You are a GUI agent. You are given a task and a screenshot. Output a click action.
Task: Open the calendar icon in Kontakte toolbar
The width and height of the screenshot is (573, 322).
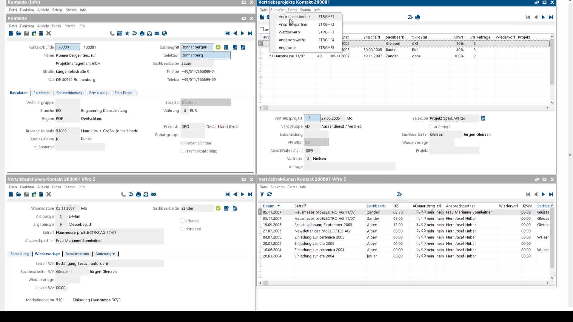[120, 33]
